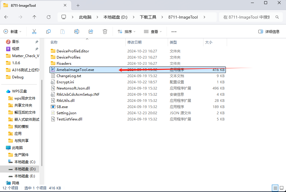Screen dimensions: 286x192
Task: Click the Delete icon in the toolbar
Action: 105,31
